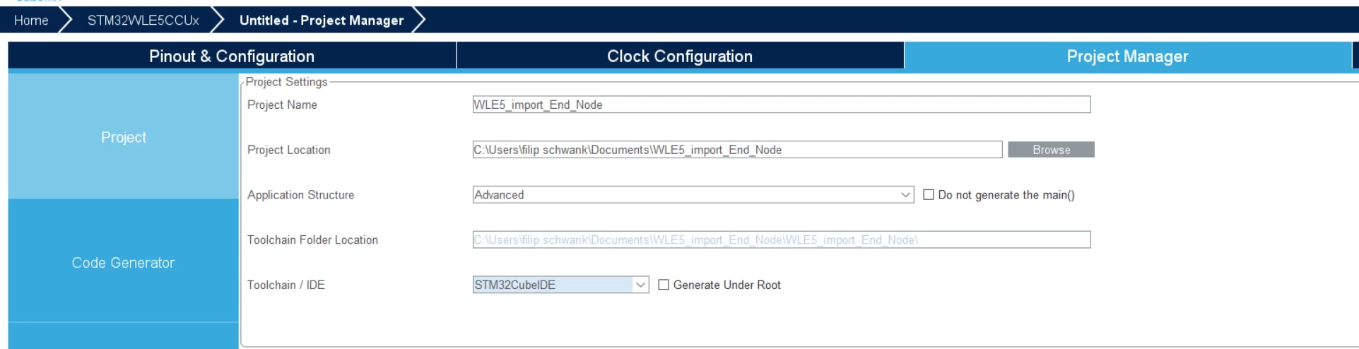Screen dimensions: 1359x349
Task: Click the Toolchain Folder Location field
Action: 782,240
